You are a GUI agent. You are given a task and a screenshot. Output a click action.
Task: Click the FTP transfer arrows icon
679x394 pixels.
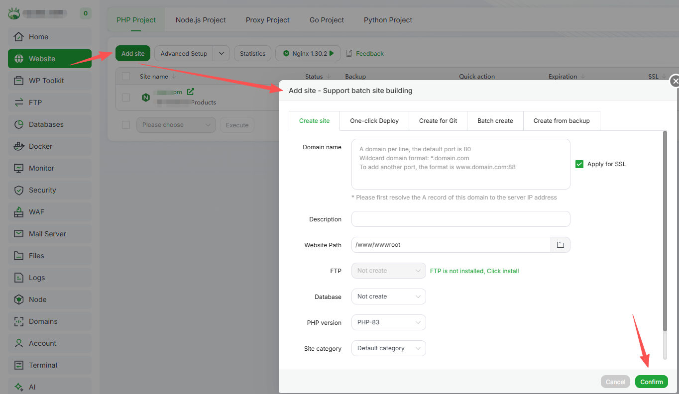pos(19,102)
